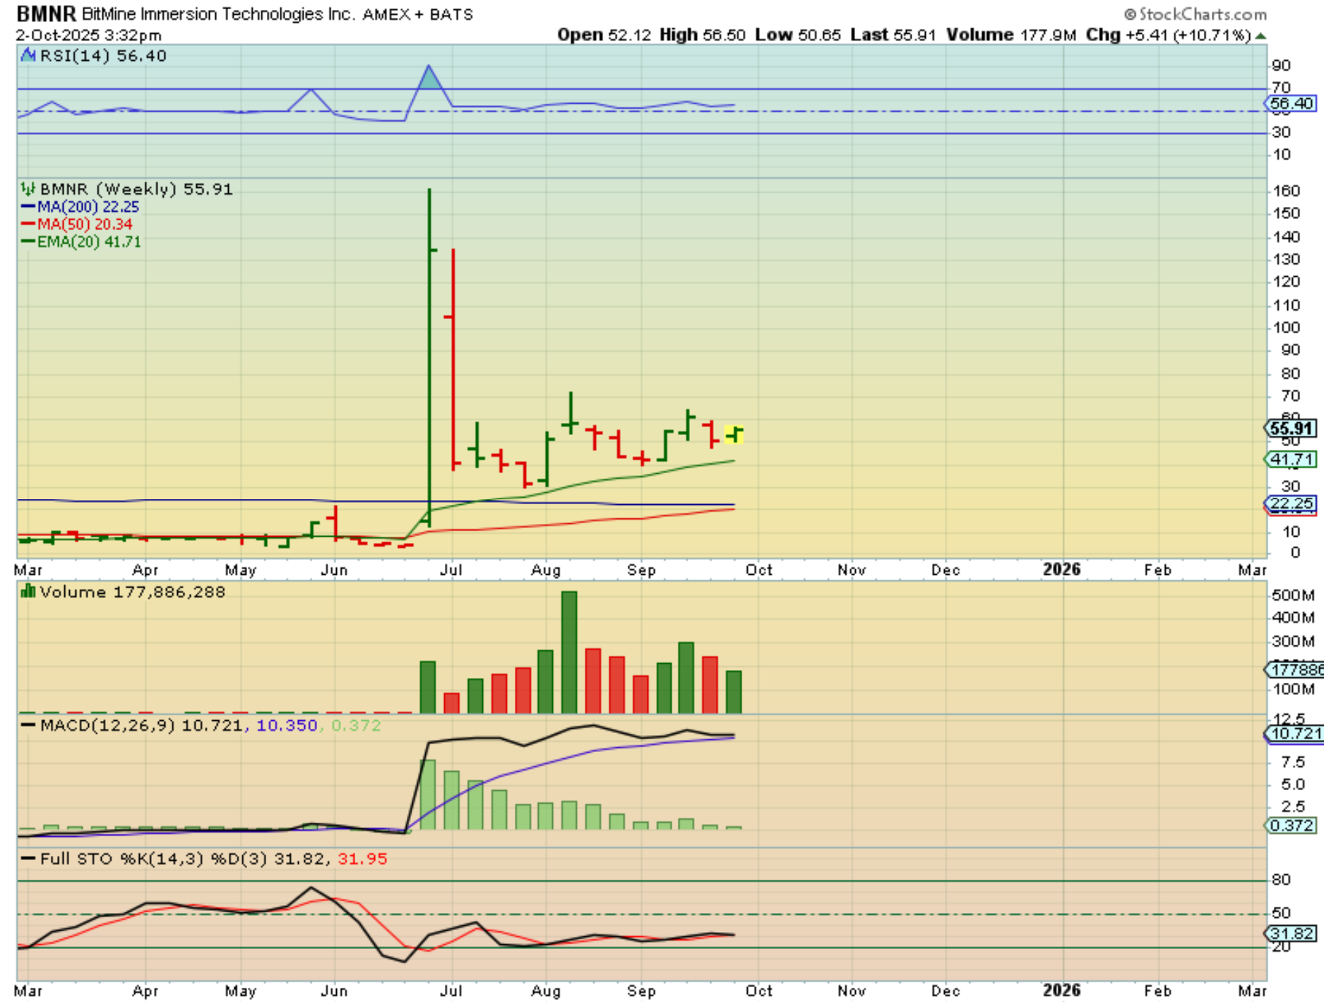
Task: Click the 160 label on the price axis
Action: click(x=1286, y=191)
